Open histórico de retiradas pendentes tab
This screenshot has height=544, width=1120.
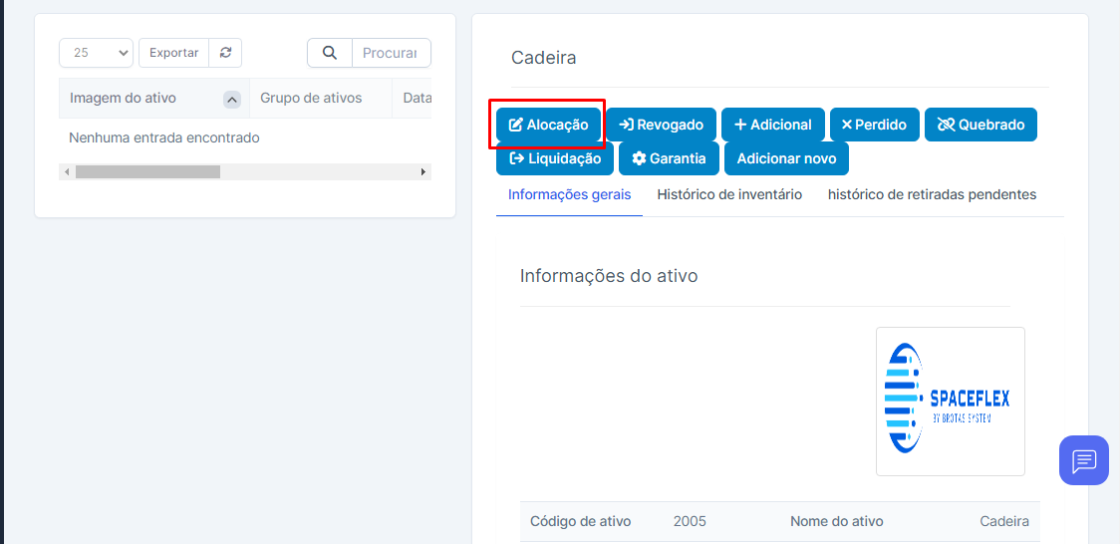(x=932, y=194)
